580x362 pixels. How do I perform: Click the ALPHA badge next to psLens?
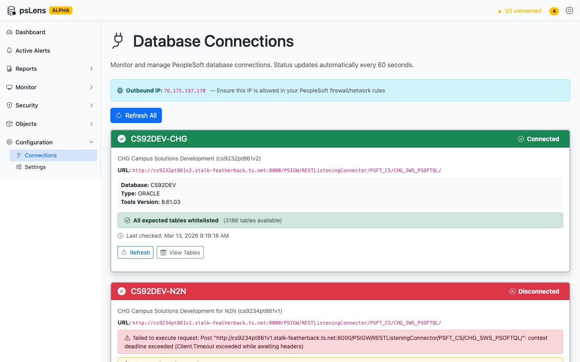[61, 10]
